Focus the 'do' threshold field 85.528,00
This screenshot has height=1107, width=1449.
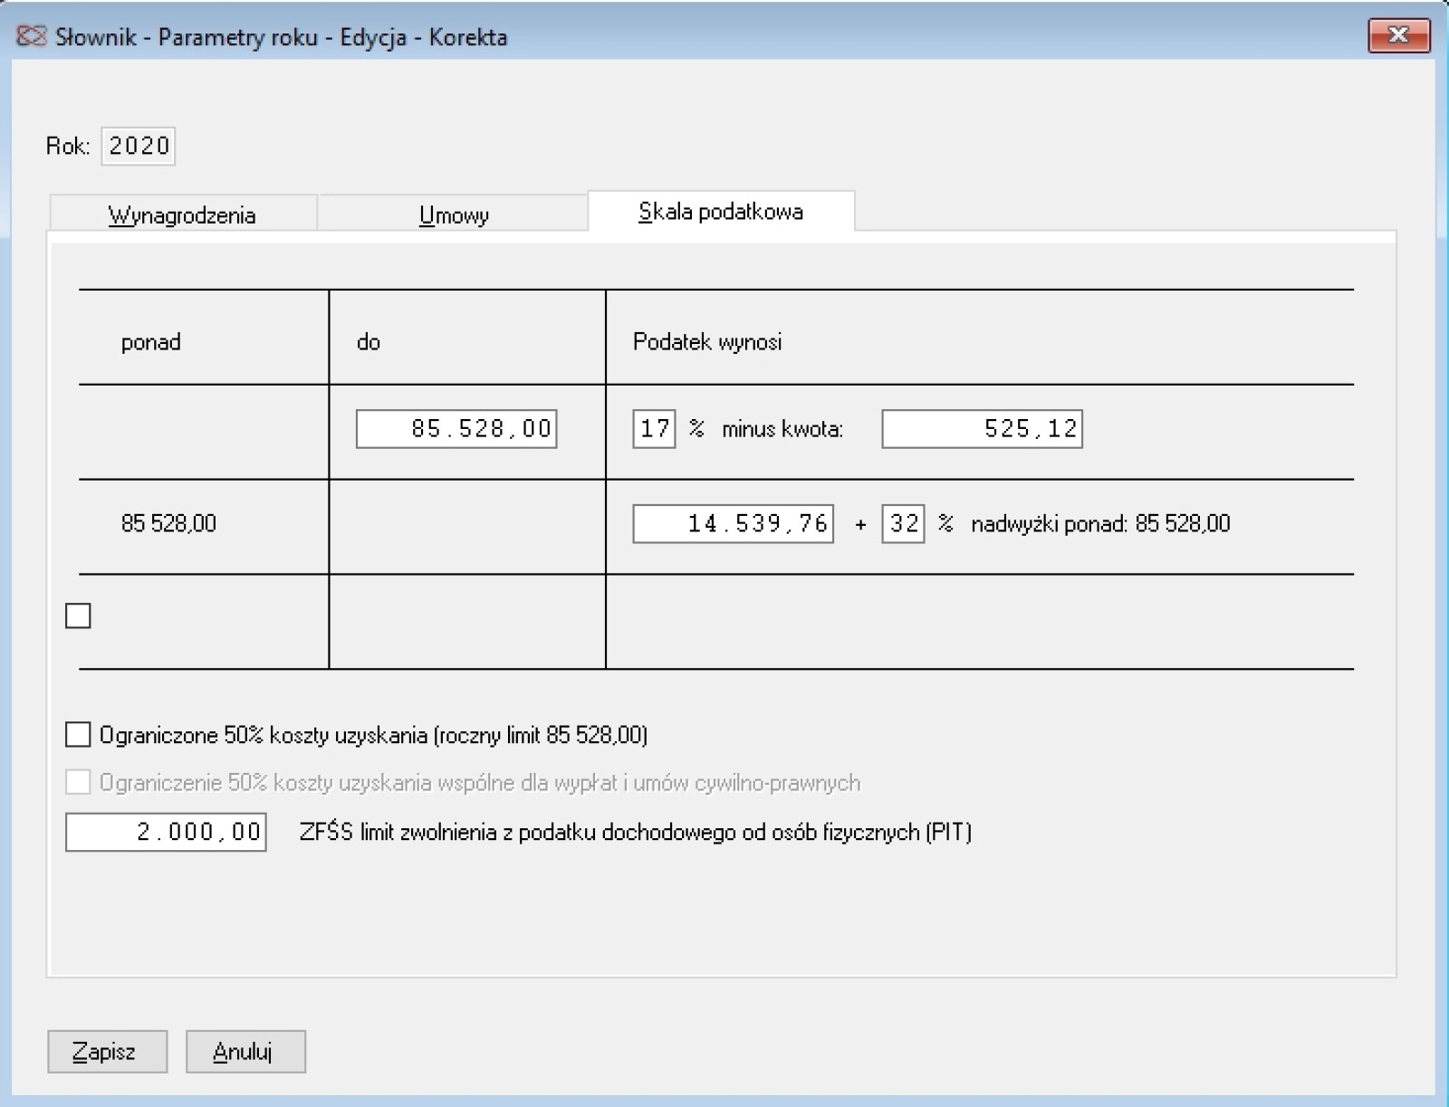coord(456,428)
